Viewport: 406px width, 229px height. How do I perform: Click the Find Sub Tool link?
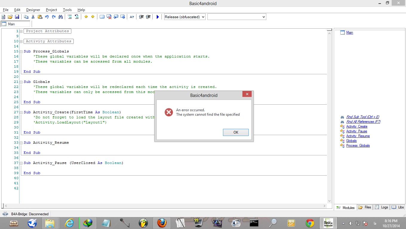tap(362, 117)
